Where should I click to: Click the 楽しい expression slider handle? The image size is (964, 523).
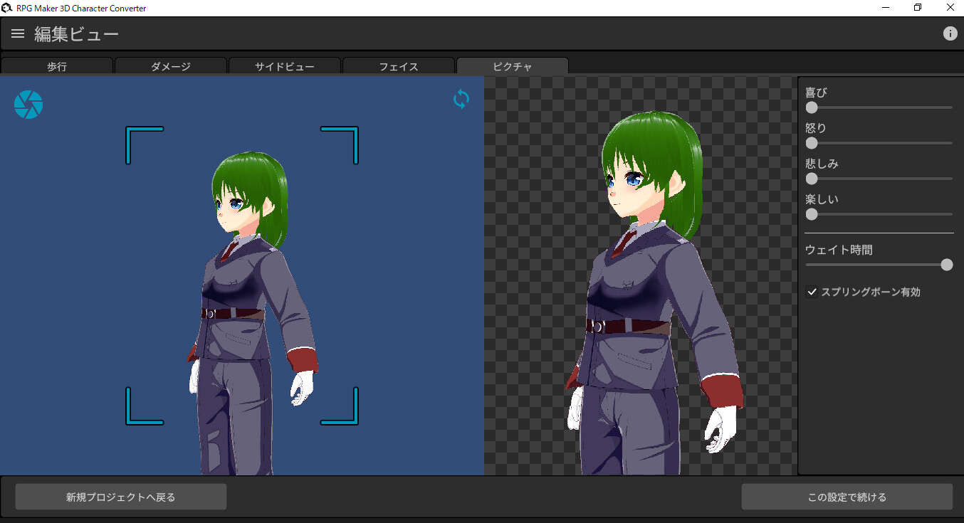tap(812, 214)
